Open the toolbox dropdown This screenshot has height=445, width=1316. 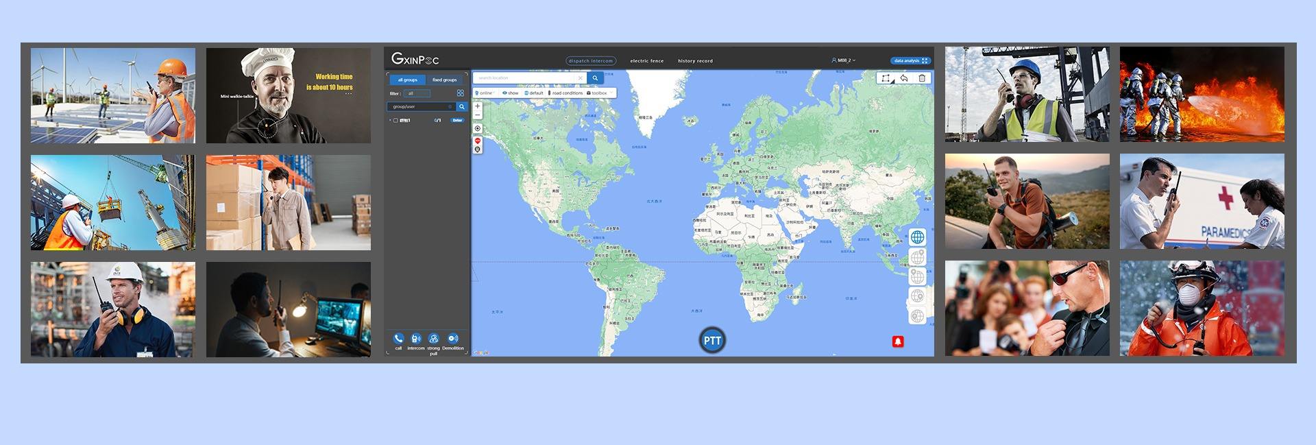click(599, 93)
